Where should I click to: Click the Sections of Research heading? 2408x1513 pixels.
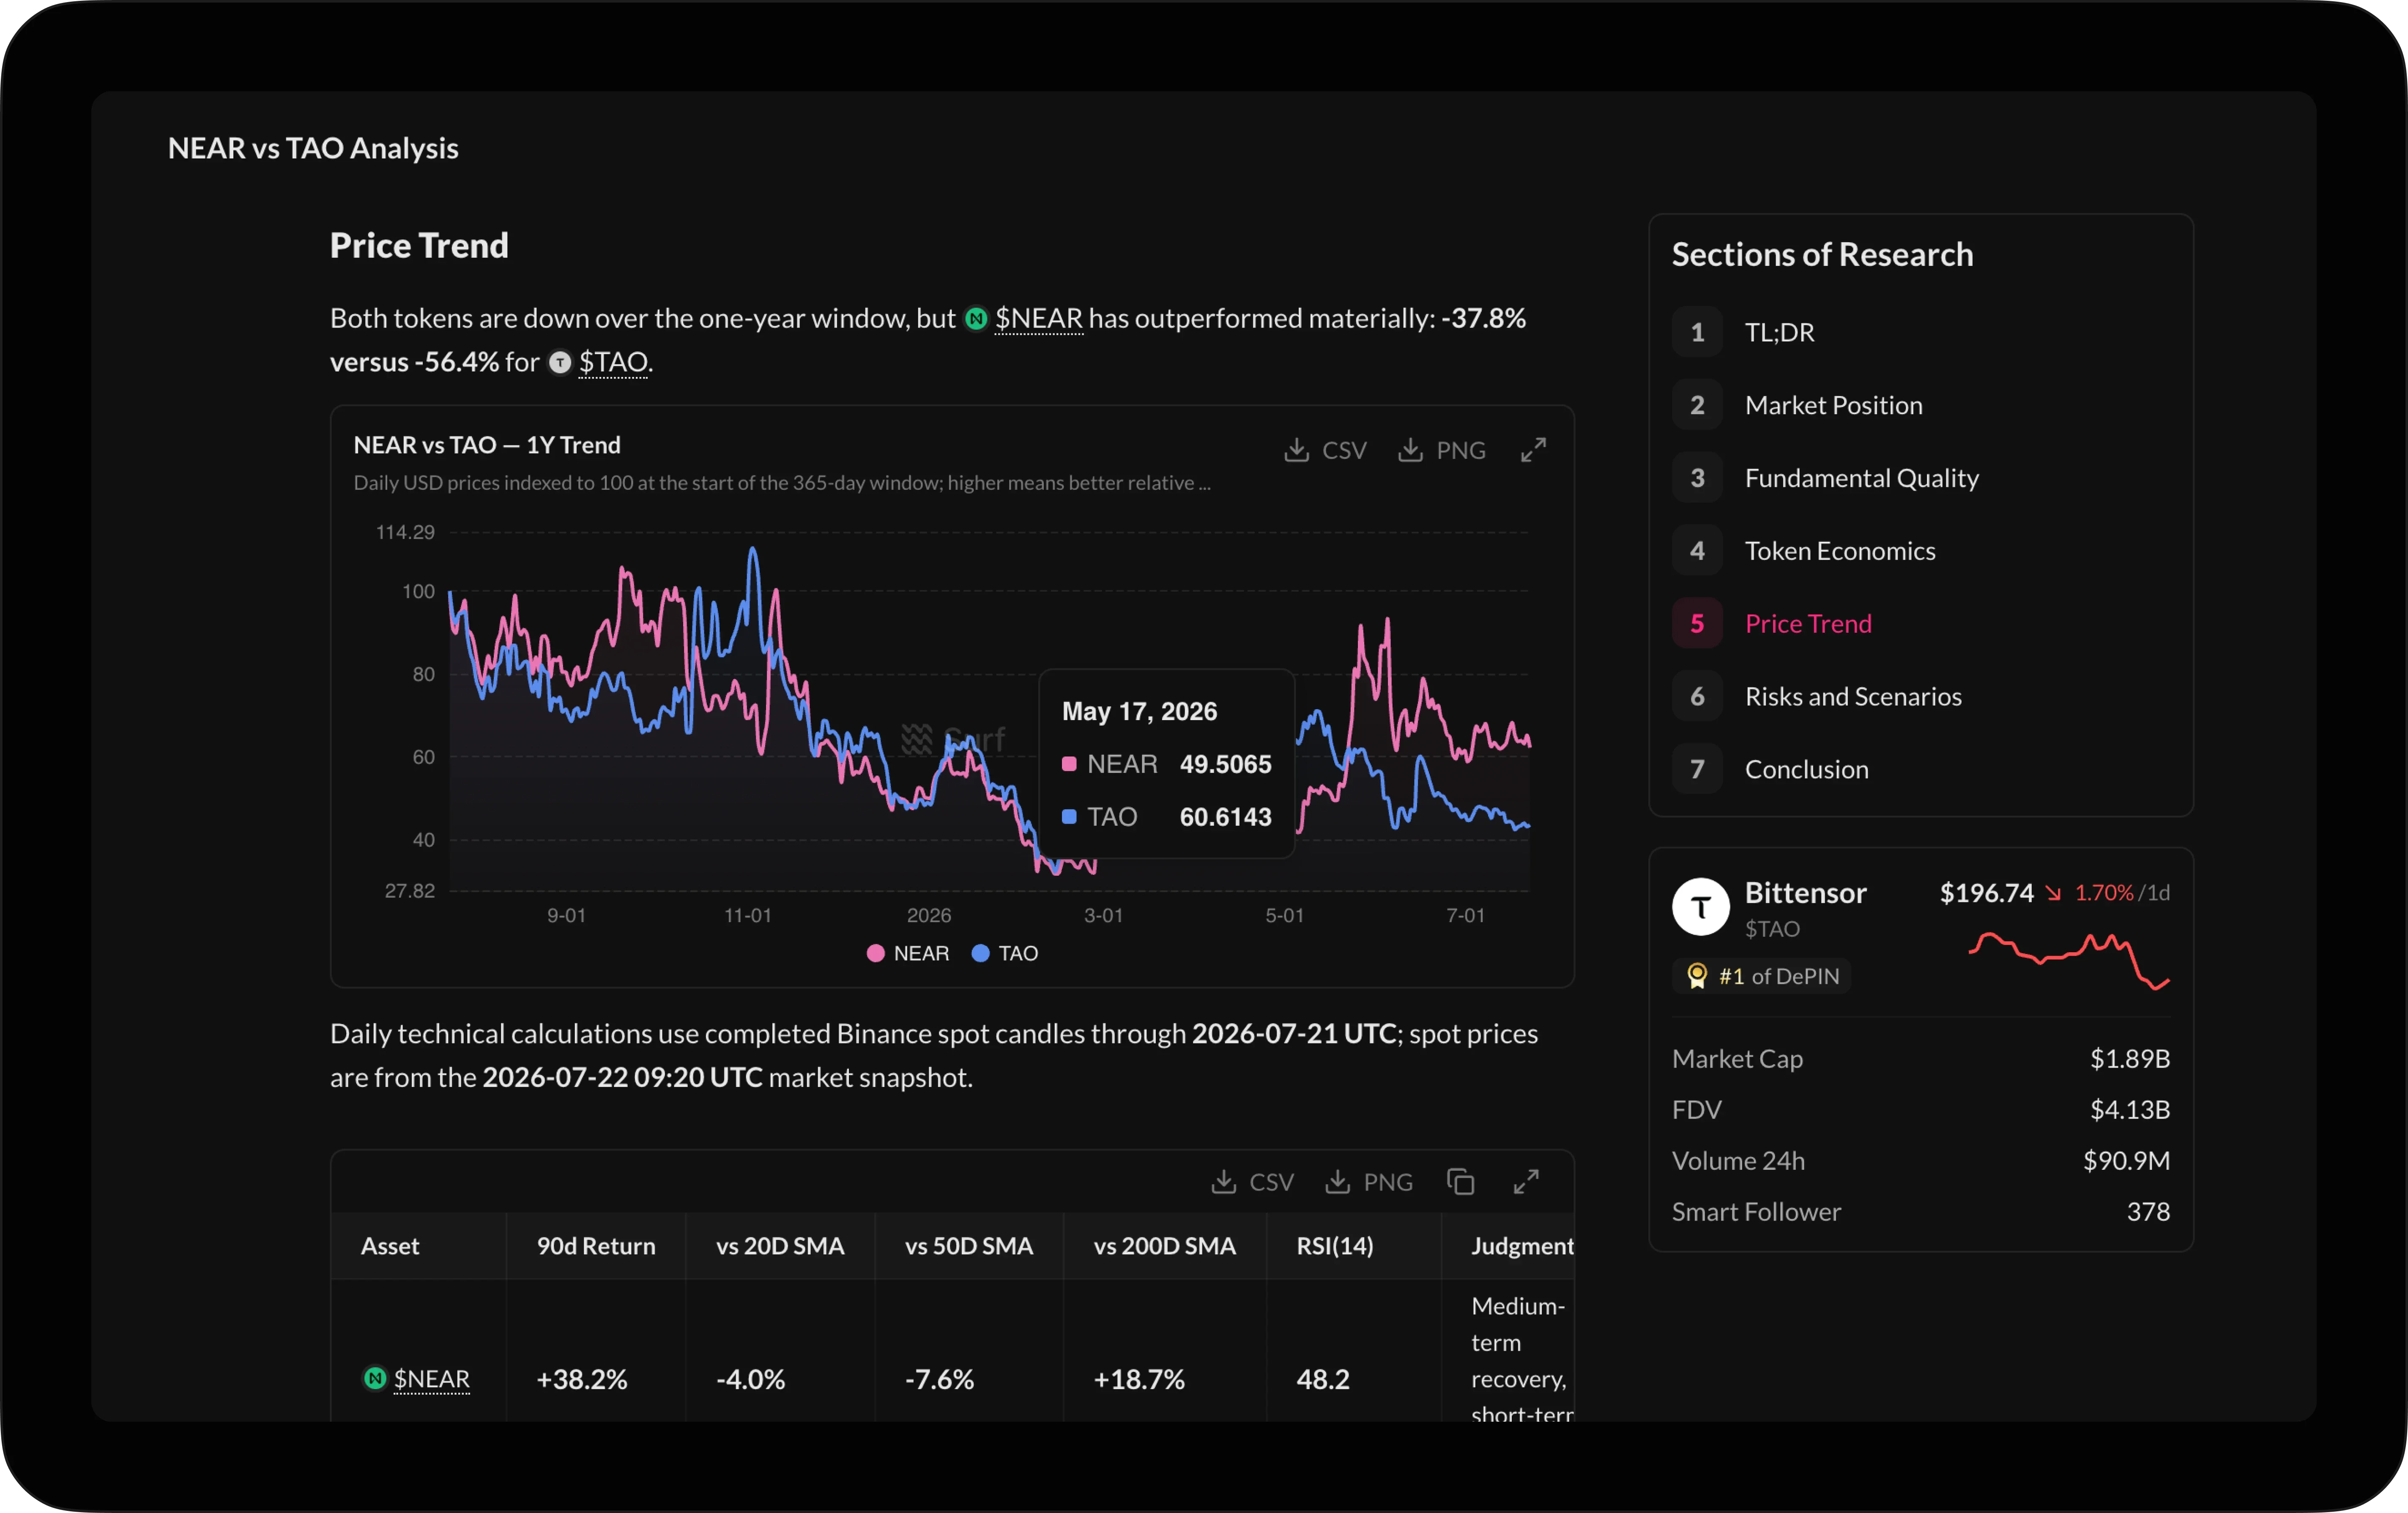pyautogui.click(x=1822, y=255)
